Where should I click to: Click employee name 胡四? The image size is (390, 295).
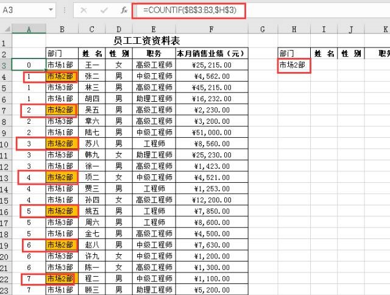tap(92, 99)
